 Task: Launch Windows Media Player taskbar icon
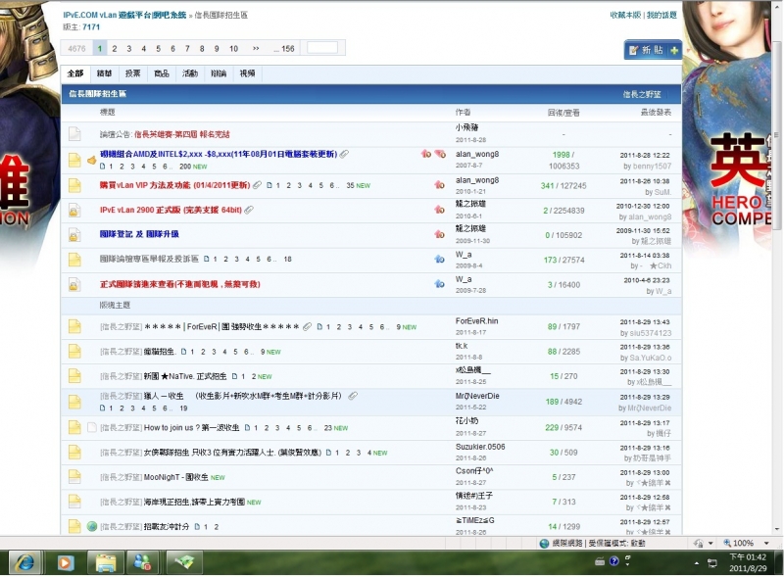tap(65, 562)
